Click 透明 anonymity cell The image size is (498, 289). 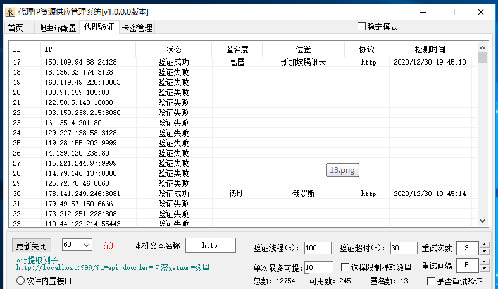click(x=237, y=194)
